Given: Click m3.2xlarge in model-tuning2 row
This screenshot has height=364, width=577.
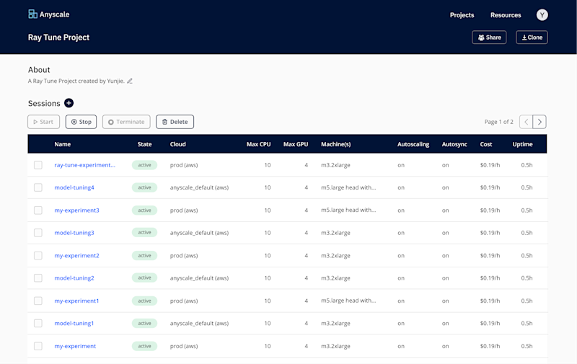Looking at the screenshot, I should pos(335,278).
